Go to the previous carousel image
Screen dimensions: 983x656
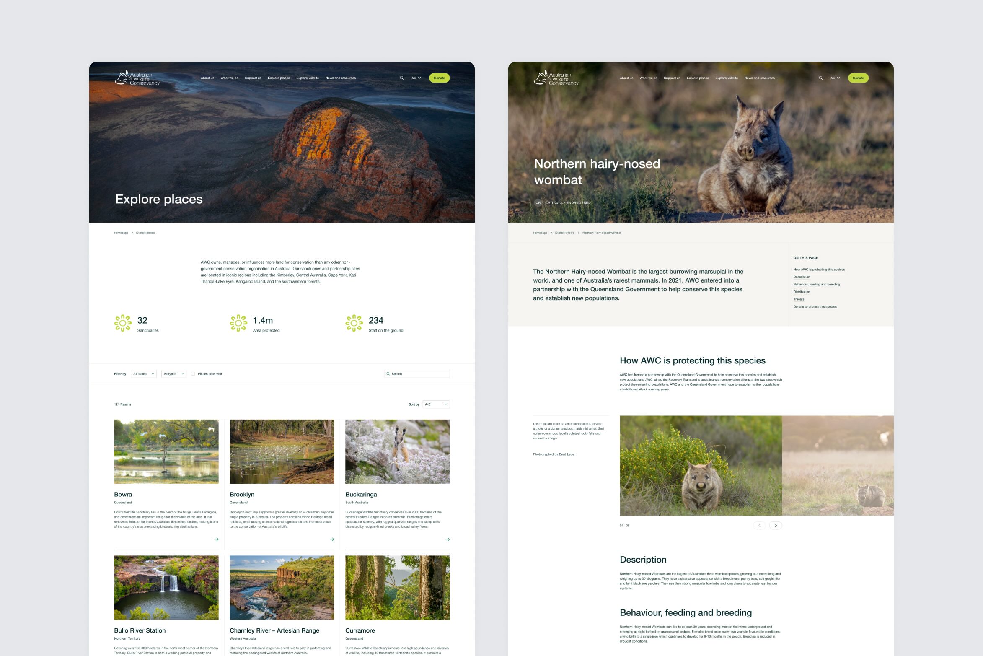[x=759, y=525]
